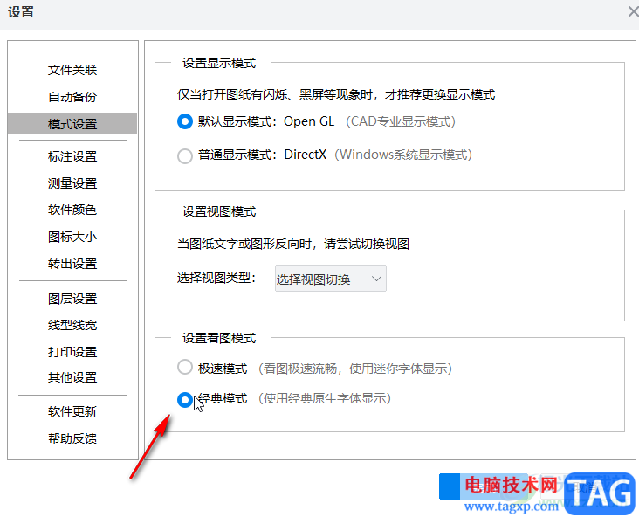This screenshot has width=639, height=517.
Task: Go to 标注设置 in the sidebar
Action: click(72, 156)
